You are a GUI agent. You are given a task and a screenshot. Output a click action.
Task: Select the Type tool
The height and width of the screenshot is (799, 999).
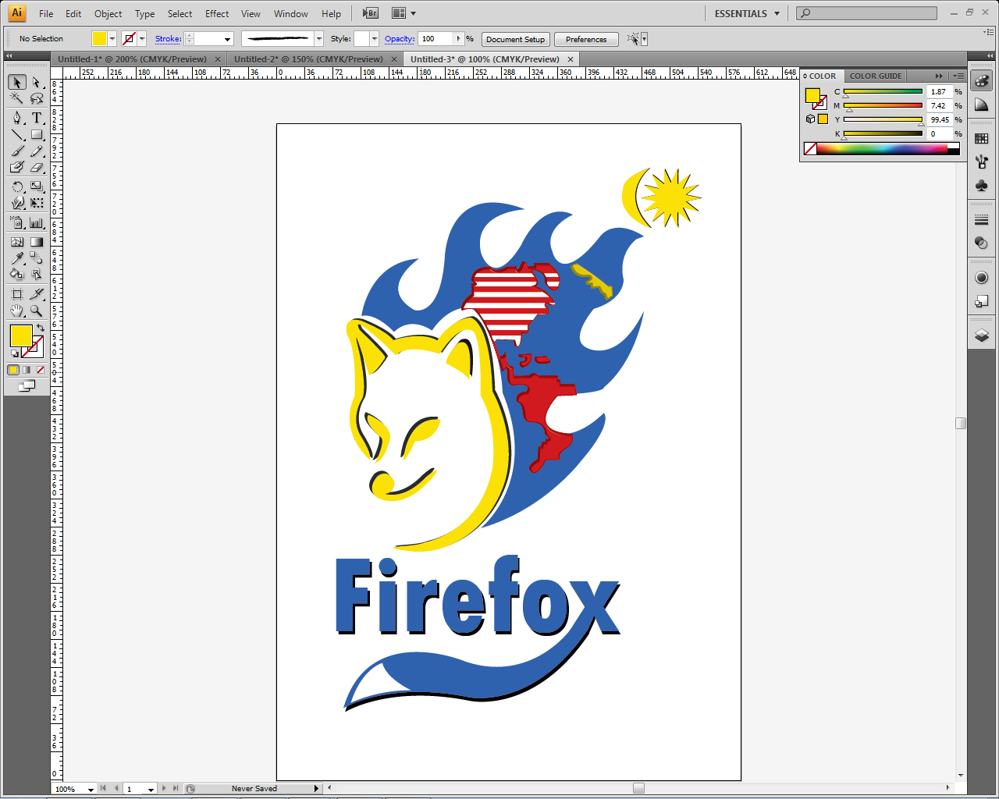[37, 117]
